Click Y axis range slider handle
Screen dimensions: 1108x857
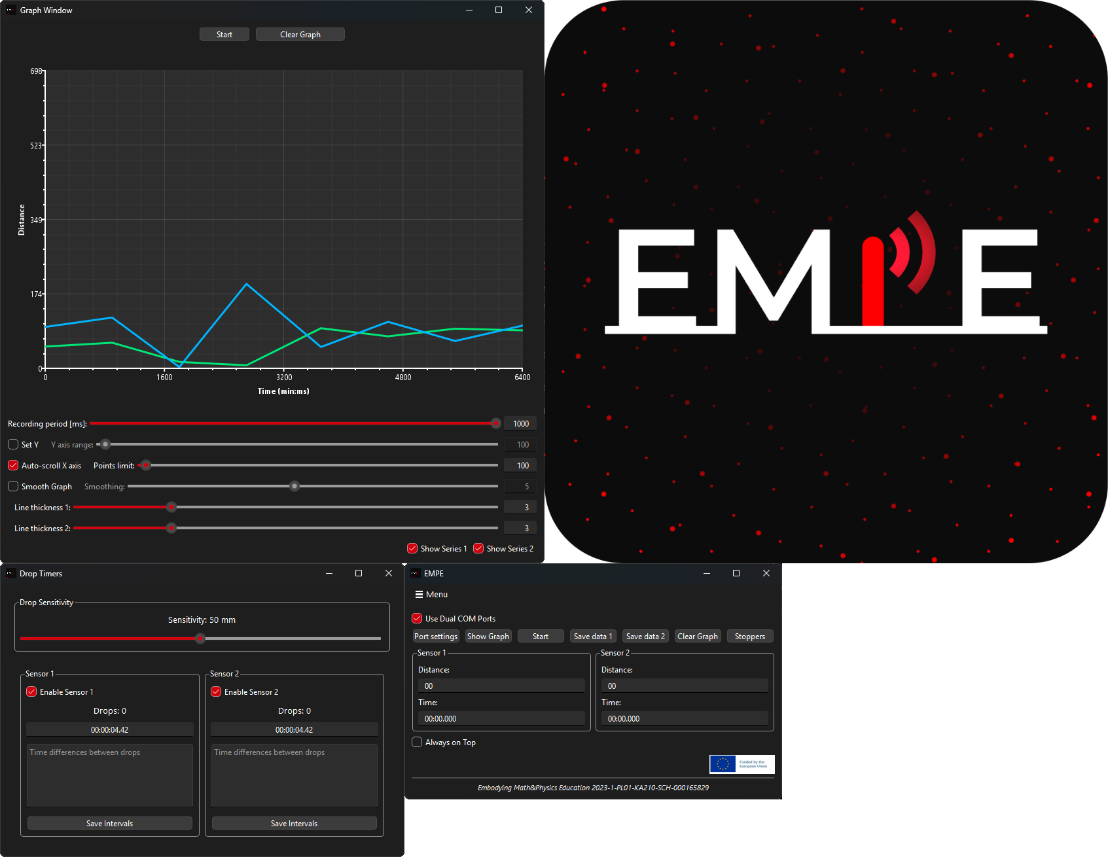(105, 444)
